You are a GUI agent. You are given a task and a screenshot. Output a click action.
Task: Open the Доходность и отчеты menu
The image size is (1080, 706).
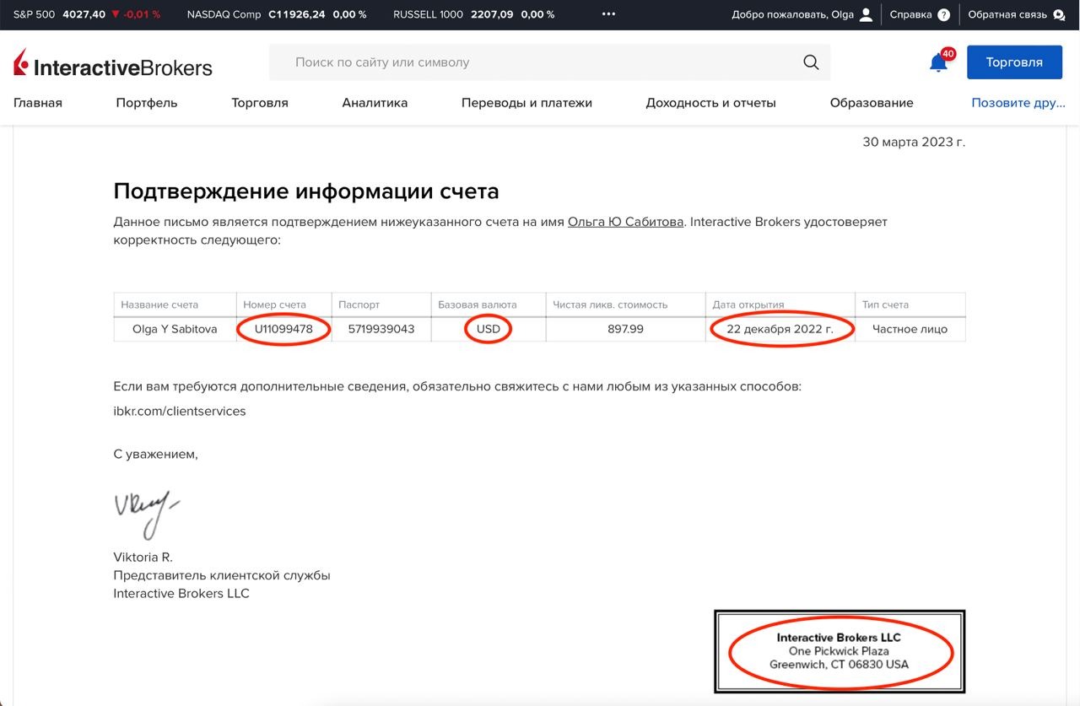point(710,103)
